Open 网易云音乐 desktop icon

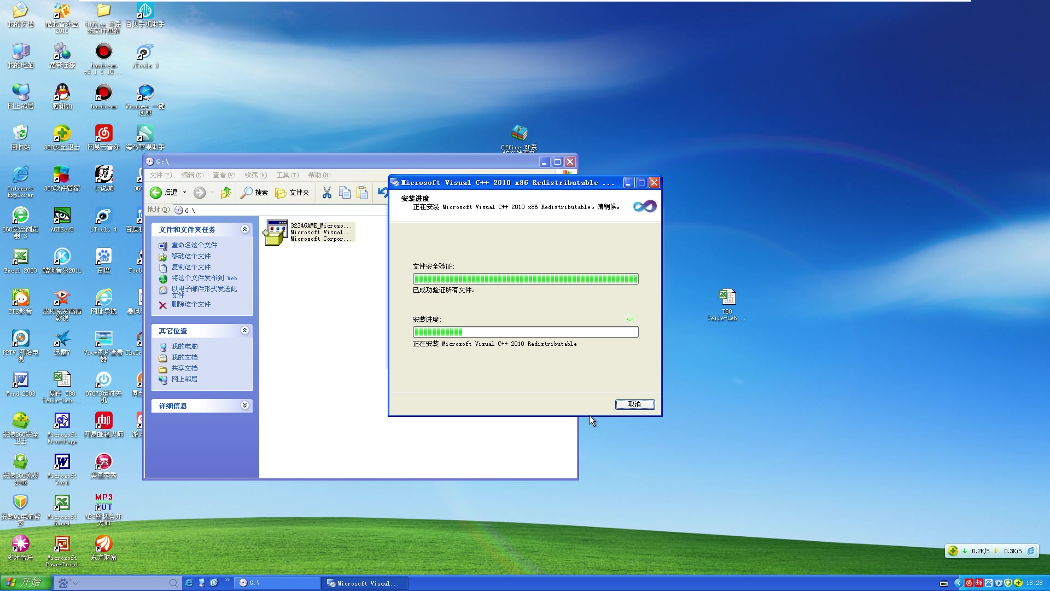click(103, 137)
